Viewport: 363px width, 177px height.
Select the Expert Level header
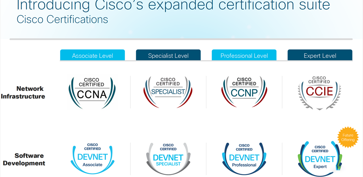320,55
